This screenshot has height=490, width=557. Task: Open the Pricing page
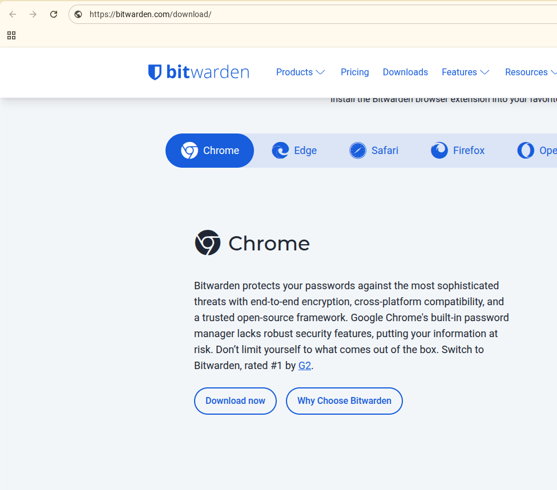click(355, 72)
